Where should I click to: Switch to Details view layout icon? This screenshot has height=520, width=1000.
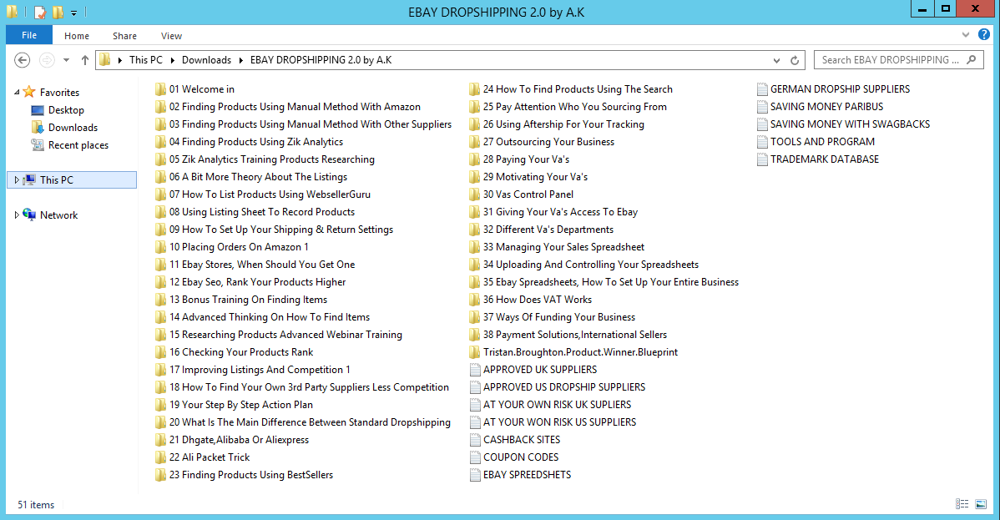tap(962, 504)
